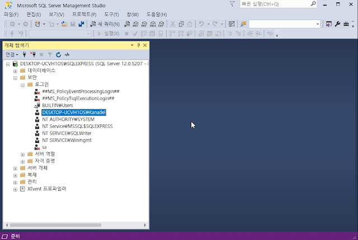
Task: Click the Analysis Services DAX Query icon
Action: (x=162, y=24)
